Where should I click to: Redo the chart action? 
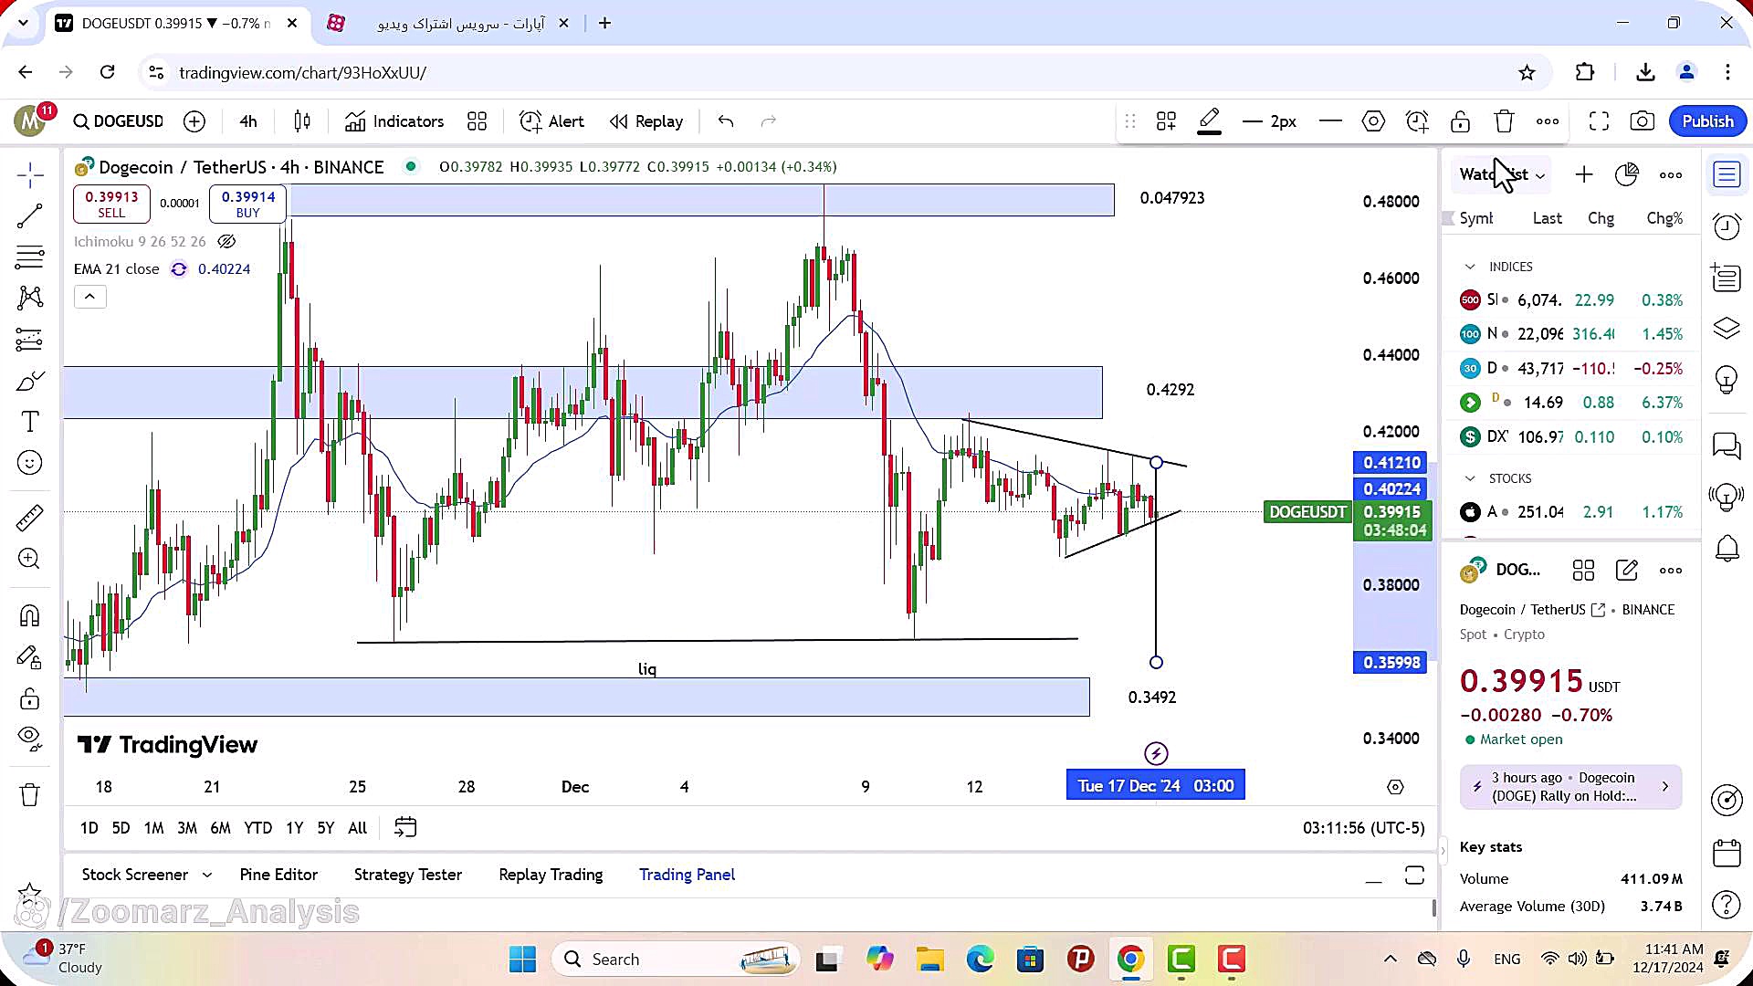(x=769, y=121)
